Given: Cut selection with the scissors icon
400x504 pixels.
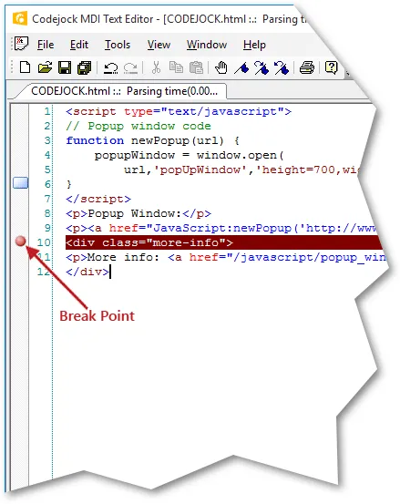Looking at the screenshot, I should [156, 67].
